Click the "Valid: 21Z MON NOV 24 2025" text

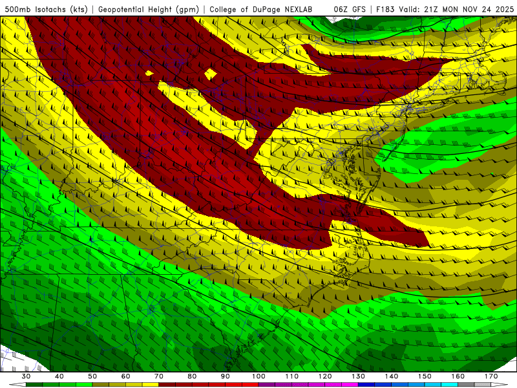456,9
